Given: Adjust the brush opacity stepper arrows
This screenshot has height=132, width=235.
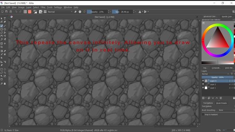Looking at the screenshot, I should click(x=109, y=12).
